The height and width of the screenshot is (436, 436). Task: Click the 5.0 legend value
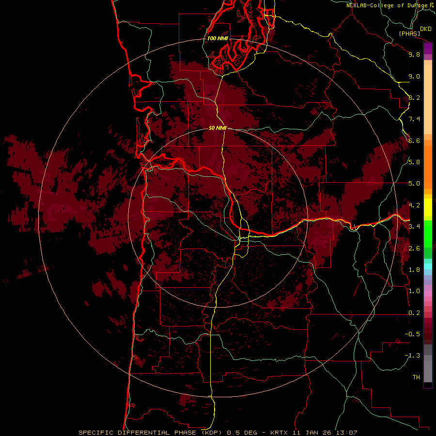[414, 184]
